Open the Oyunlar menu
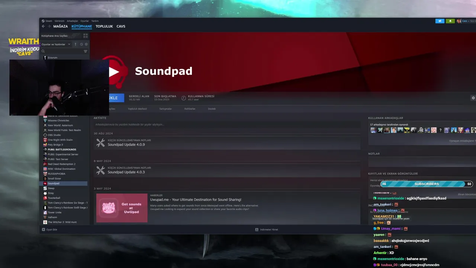Image resolution: width=476 pixels, height=268 pixels. (x=85, y=21)
